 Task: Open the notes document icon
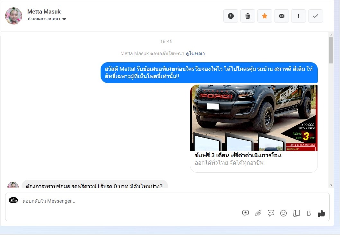pyautogui.click(x=296, y=213)
